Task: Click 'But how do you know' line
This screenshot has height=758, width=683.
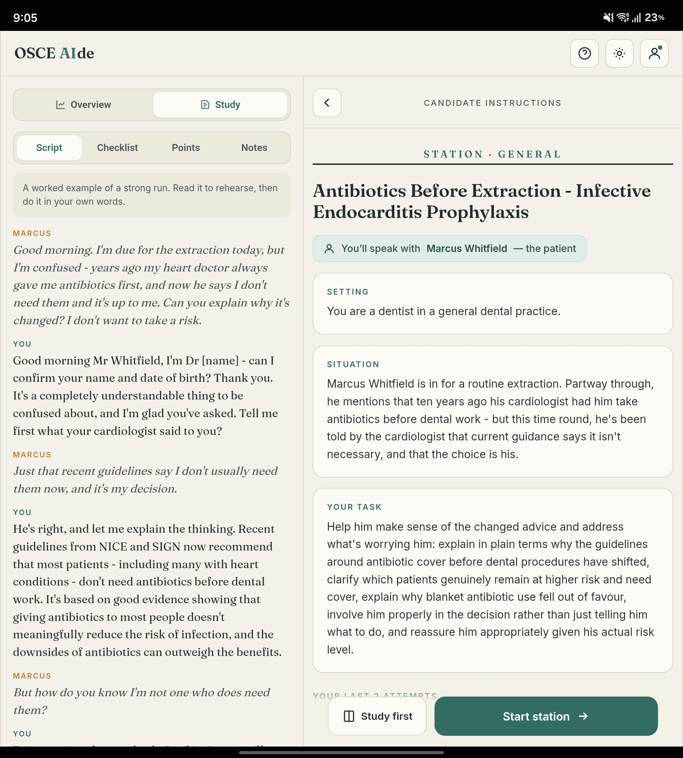Action: point(142,701)
